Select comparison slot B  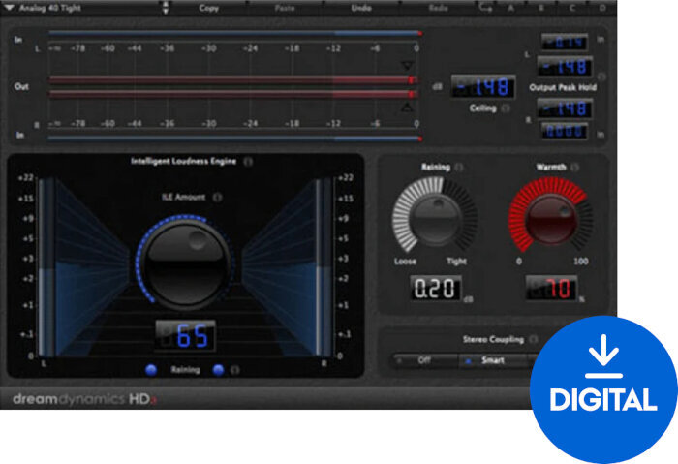(x=540, y=8)
